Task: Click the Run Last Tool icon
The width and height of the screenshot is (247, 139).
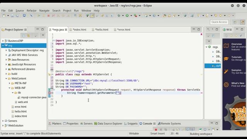Action: 135,15
